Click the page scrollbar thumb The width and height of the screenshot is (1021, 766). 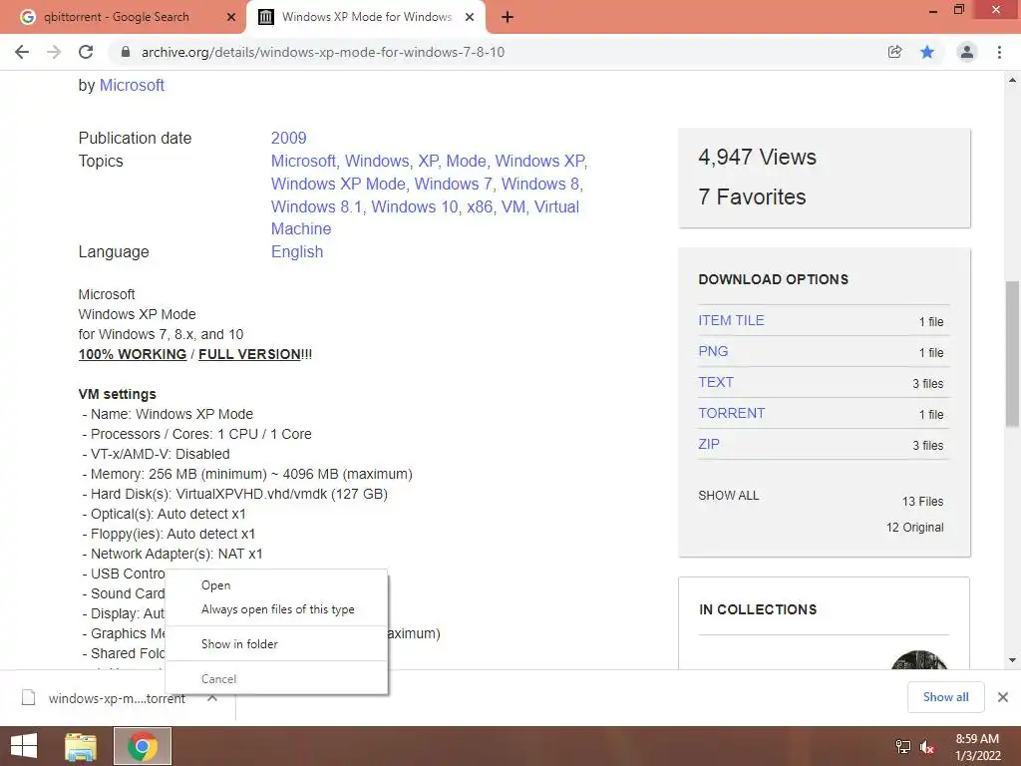click(1012, 354)
